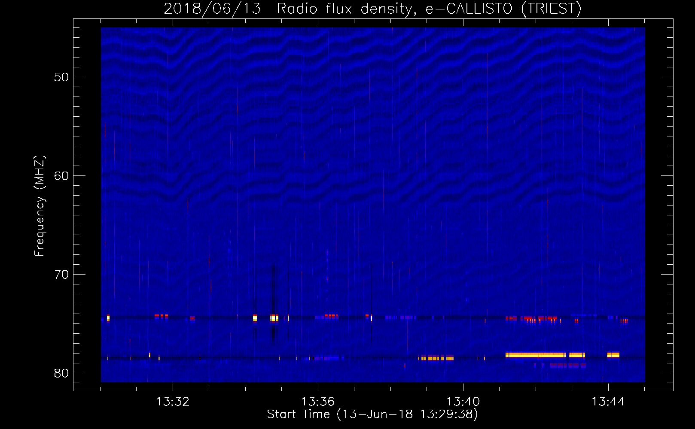Click the frequency tick label "60"
Screen dimensions: 695x429
61,176
